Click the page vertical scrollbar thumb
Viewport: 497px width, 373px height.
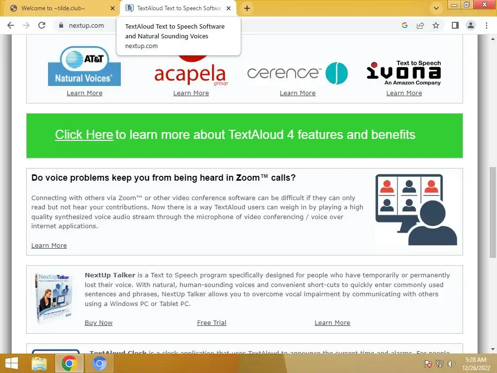[493, 212]
